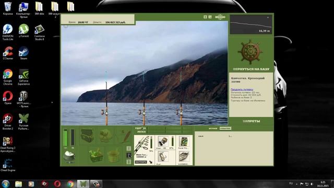The image size is (334, 188).
Task: Click the fishing reel thumbnail
Action: coord(163,142)
